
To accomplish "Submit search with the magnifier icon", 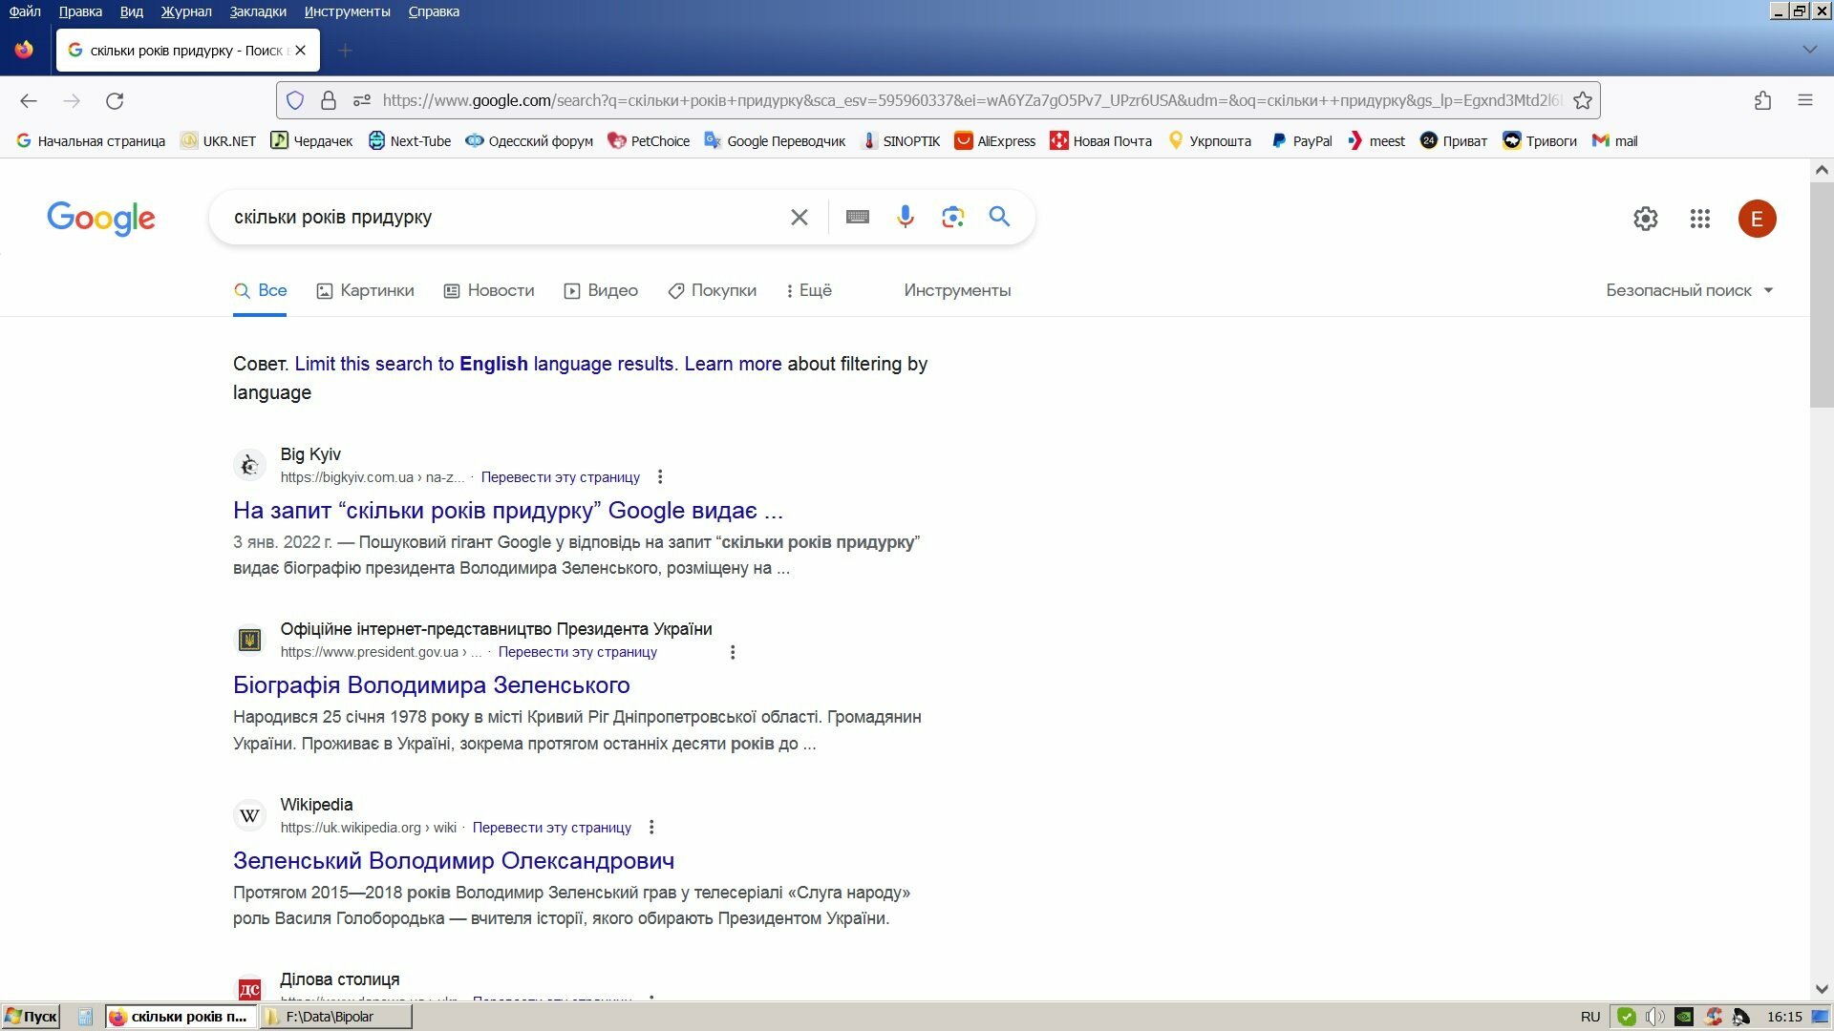I will click(999, 217).
